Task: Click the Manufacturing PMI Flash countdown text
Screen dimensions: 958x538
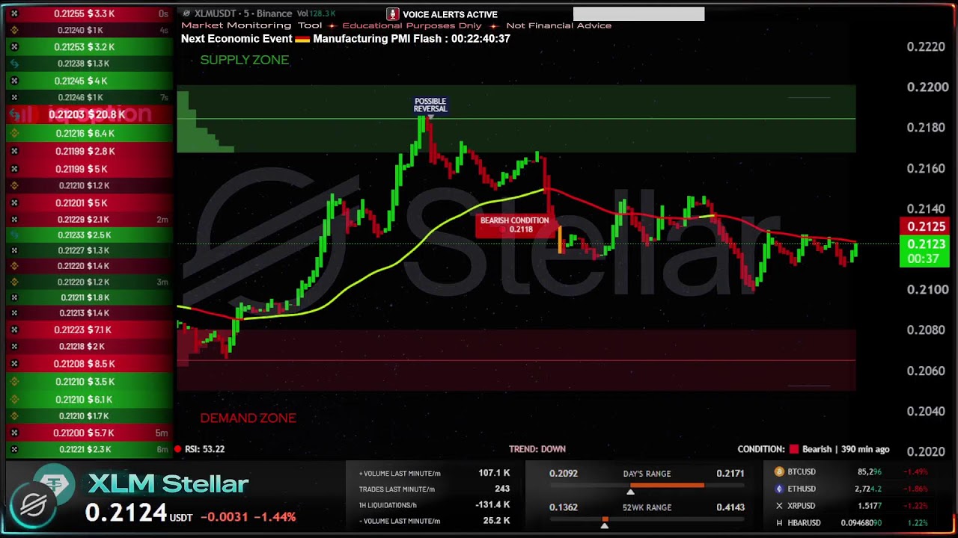Action: (x=412, y=39)
